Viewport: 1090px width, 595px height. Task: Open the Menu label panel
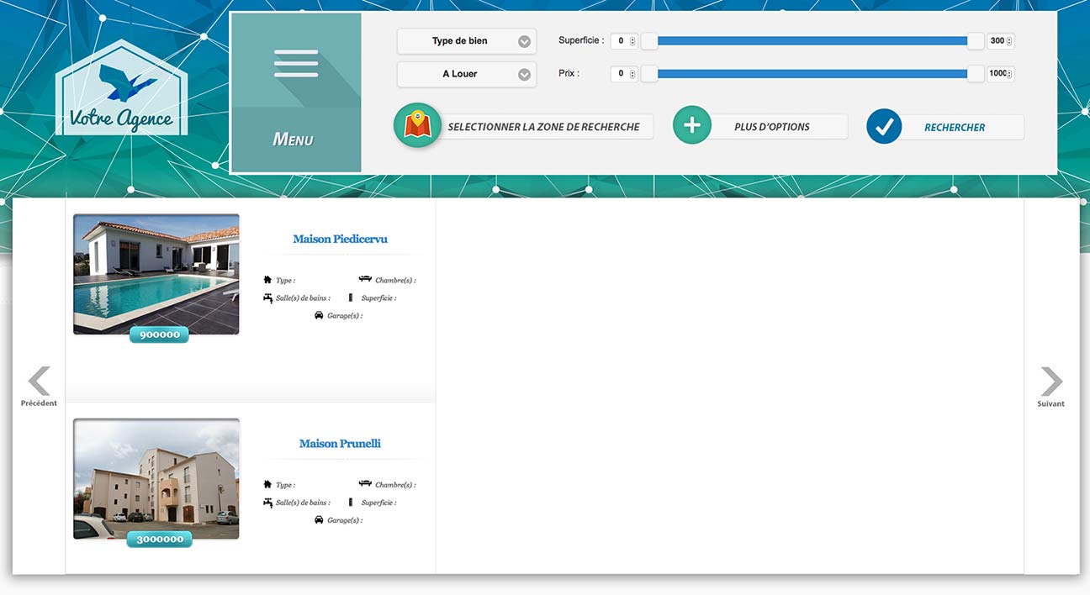pyautogui.click(x=293, y=140)
